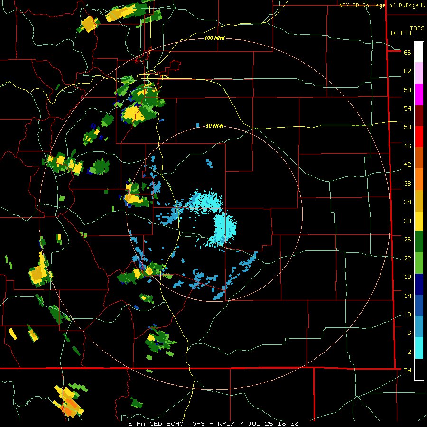Click the '62' legend value

pos(408,71)
